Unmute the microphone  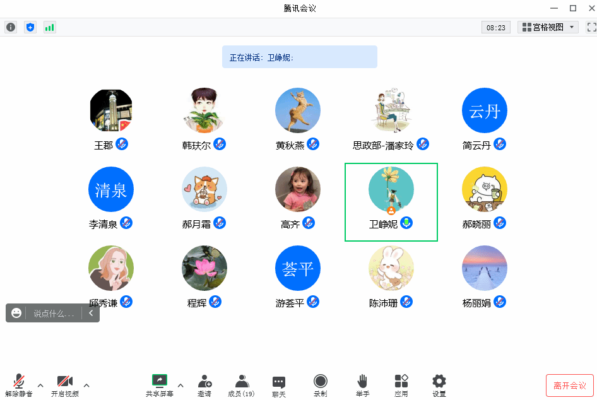[x=19, y=385]
